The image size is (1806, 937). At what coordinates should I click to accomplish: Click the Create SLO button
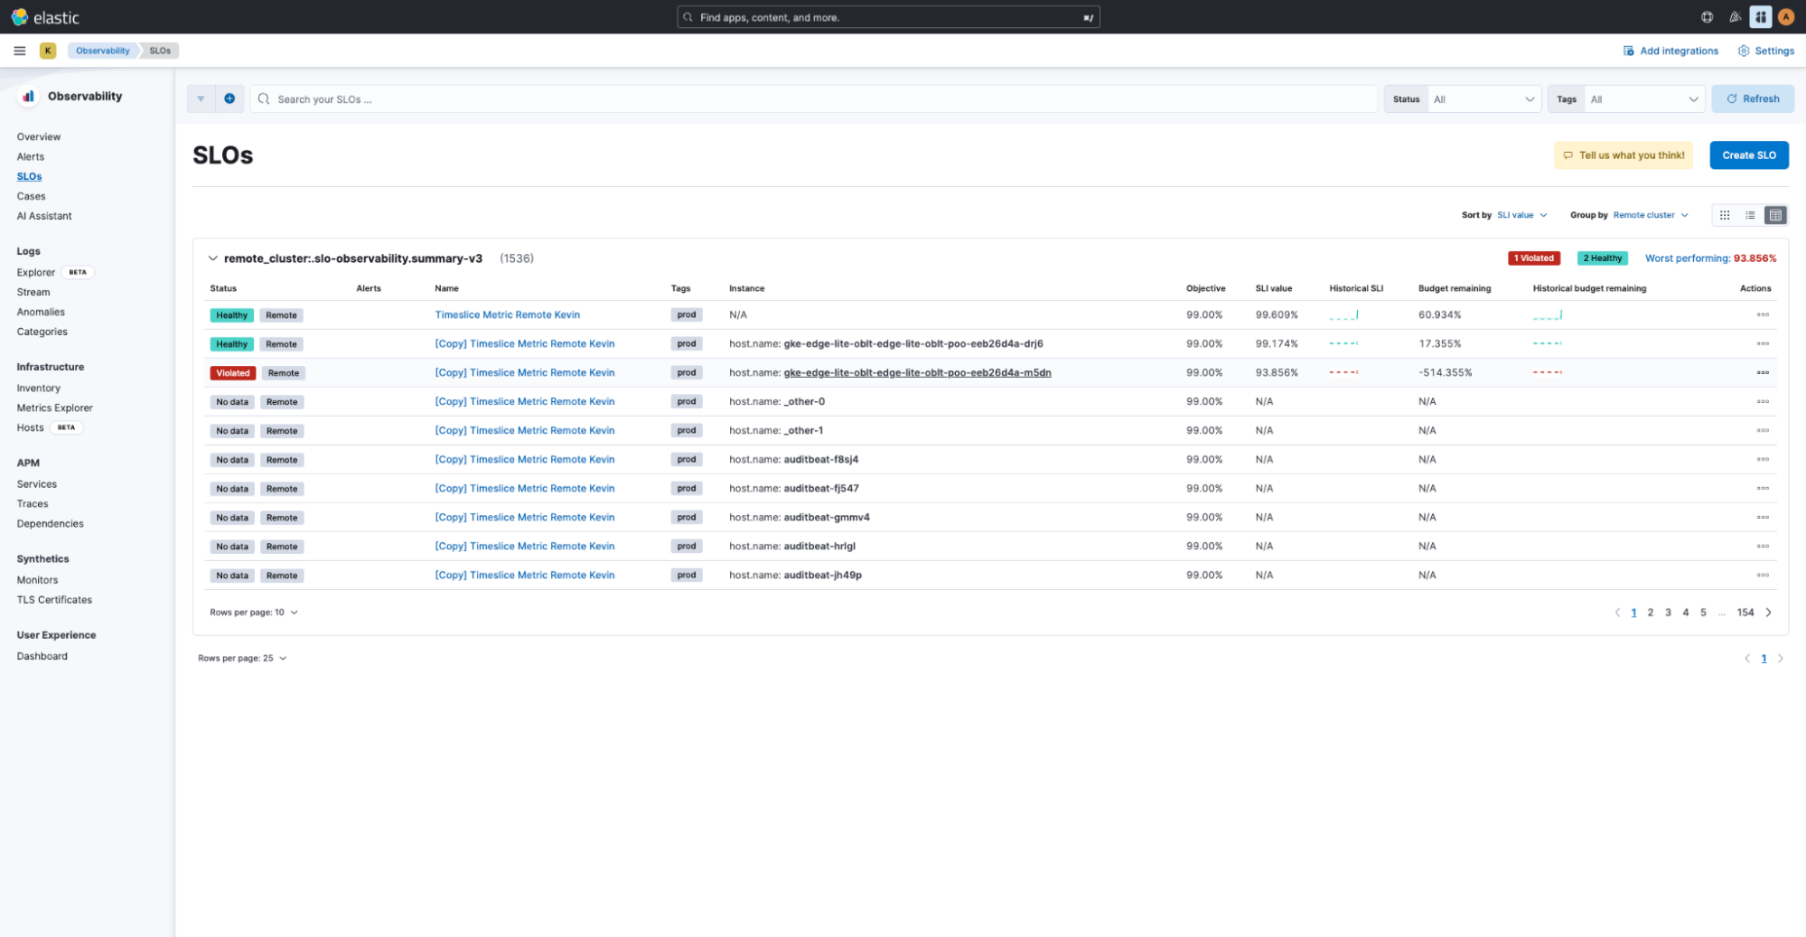coord(1748,155)
